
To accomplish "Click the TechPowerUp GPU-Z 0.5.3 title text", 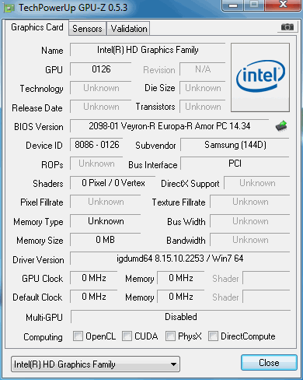I will click(x=73, y=8).
